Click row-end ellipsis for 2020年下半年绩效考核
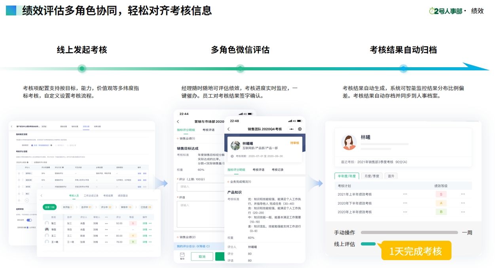Image resolution: width=495 pixels, height=268 pixels. [x=463, y=203]
